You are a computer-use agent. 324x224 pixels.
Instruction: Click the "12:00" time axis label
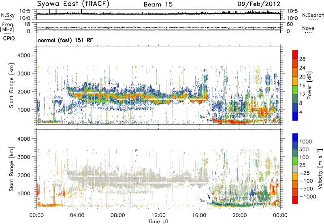click(158, 216)
